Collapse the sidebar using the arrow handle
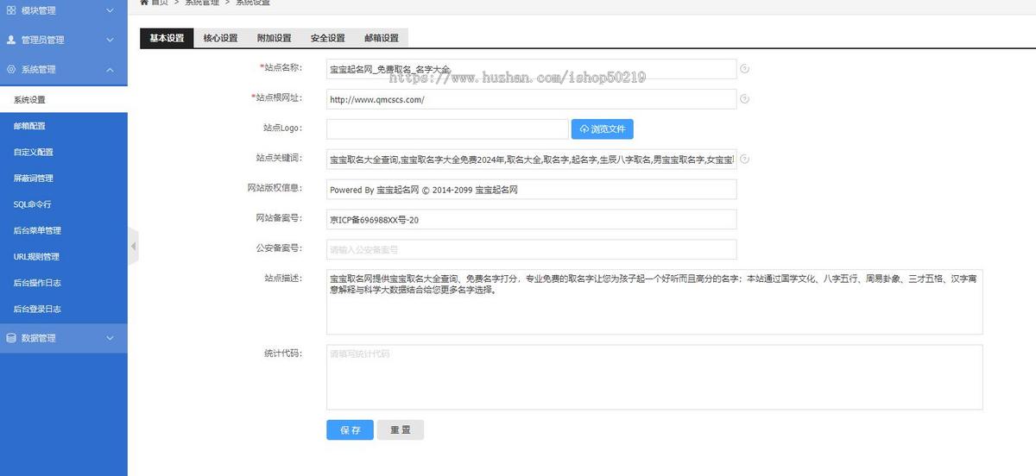The image size is (1036, 476). 133,247
